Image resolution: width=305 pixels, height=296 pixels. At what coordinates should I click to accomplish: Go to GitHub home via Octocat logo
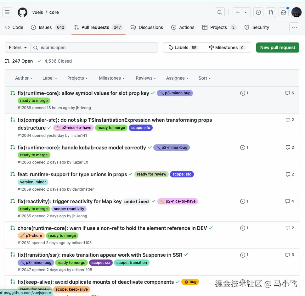point(23,12)
